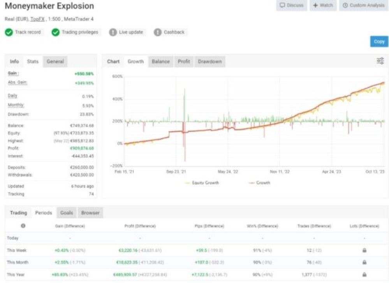Screen dimensions: 389x283
Task: Click the info icon in Periods table header
Action: (x=23, y=226)
